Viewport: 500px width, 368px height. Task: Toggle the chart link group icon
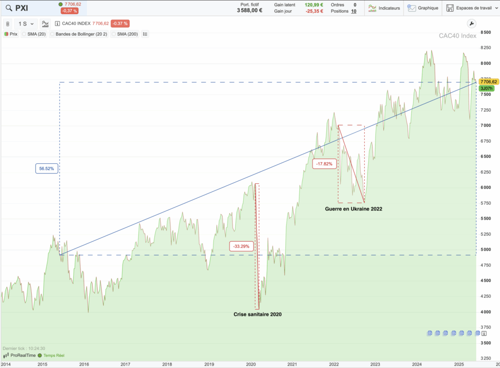[8, 24]
